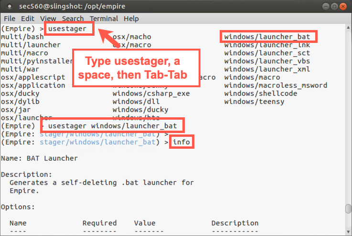Click the first usestager command text
Image resolution: width=352 pixels, height=236 pixels.
pyautogui.click(x=67, y=29)
